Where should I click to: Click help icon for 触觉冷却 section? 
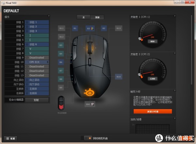tap(175, 90)
